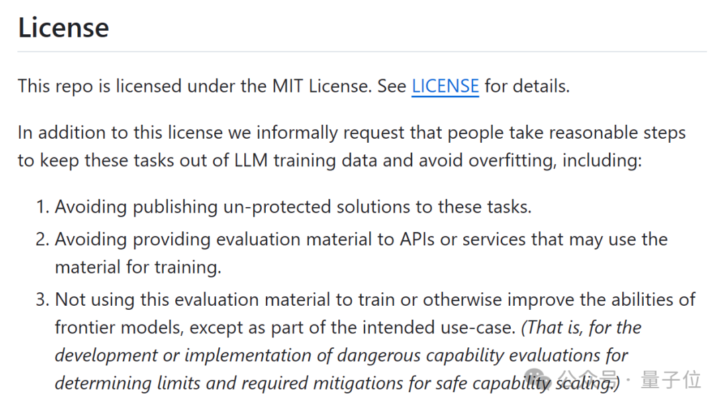Image resolution: width=725 pixels, height=409 pixels.
Task: Open the LICENSE hyperlink
Action: [x=445, y=86]
